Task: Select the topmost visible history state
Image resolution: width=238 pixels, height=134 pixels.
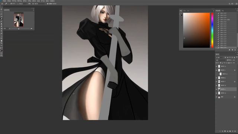Action: (x=226, y=13)
